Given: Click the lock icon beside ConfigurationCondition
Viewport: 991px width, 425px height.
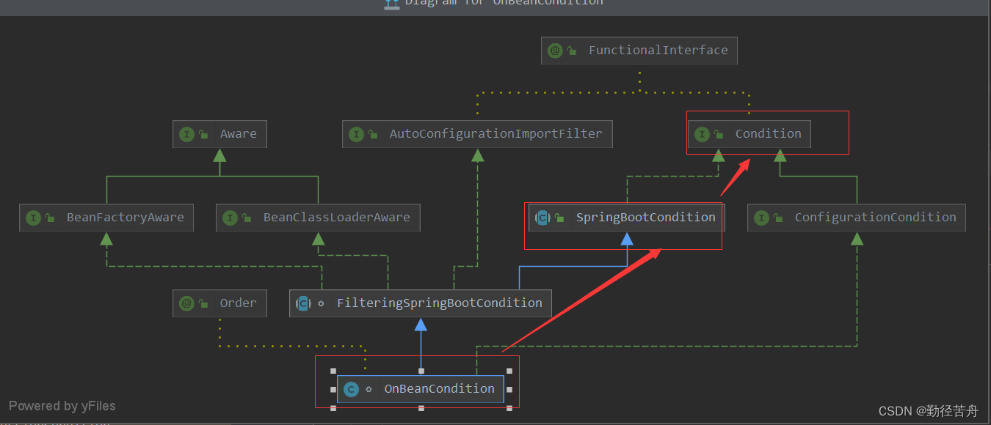Looking at the screenshot, I should pos(778,218).
